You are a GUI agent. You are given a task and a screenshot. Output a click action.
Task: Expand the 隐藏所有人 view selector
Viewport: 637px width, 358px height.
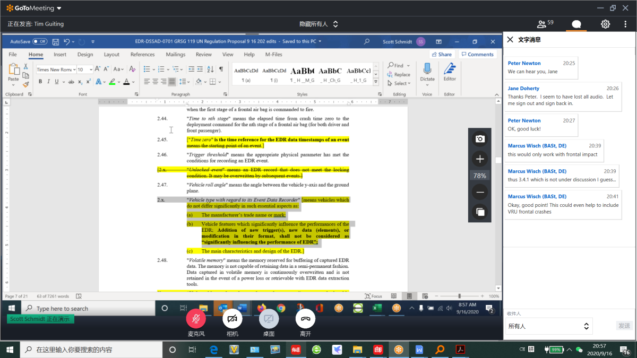[x=318, y=24]
